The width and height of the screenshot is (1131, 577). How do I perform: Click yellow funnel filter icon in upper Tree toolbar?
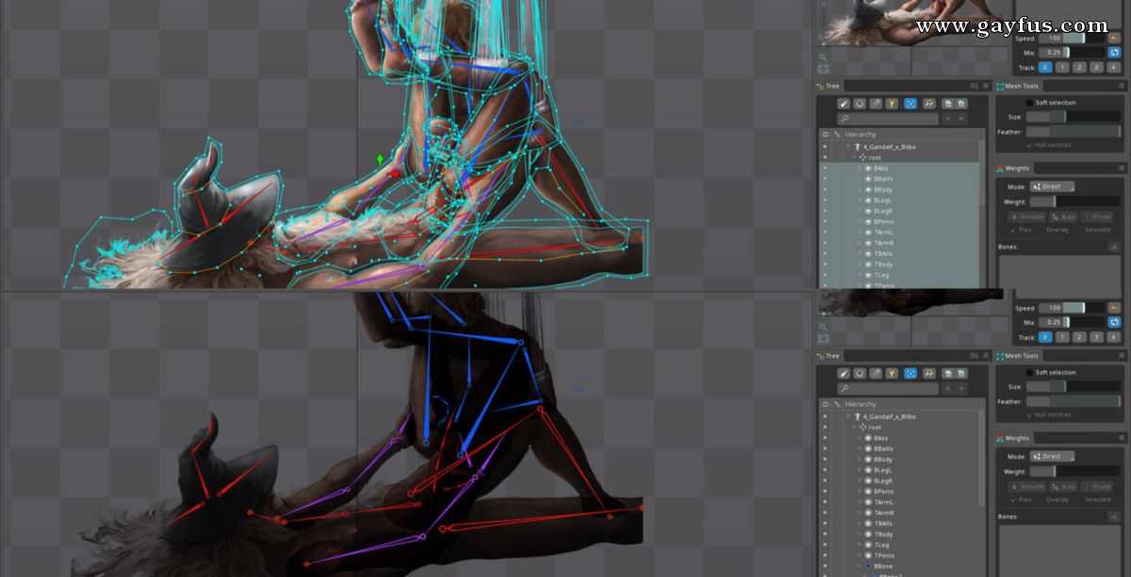coord(892,104)
